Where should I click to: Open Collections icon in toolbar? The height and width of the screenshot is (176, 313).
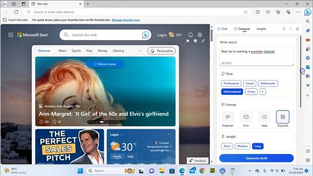pyautogui.click(x=278, y=12)
